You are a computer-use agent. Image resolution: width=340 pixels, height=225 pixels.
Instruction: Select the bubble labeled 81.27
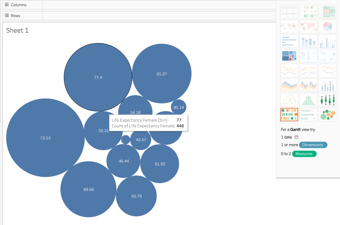[x=162, y=74]
